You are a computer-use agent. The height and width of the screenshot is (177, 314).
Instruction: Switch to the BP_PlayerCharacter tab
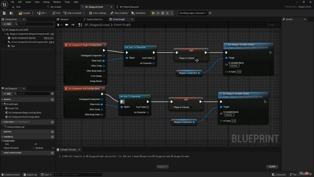(x=128, y=7)
